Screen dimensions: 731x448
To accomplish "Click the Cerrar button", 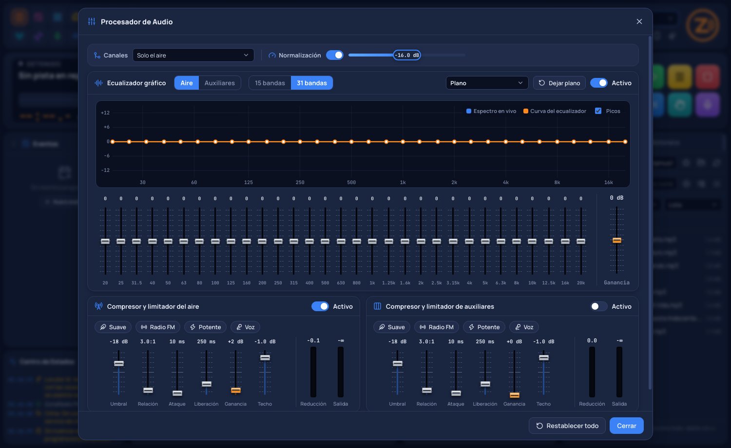I will click(627, 426).
